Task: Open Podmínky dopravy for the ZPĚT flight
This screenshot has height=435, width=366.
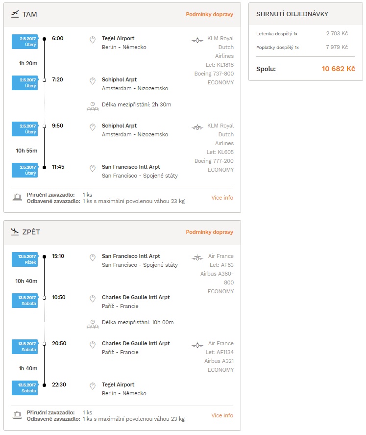Action: pyautogui.click(x=210, y=232)
